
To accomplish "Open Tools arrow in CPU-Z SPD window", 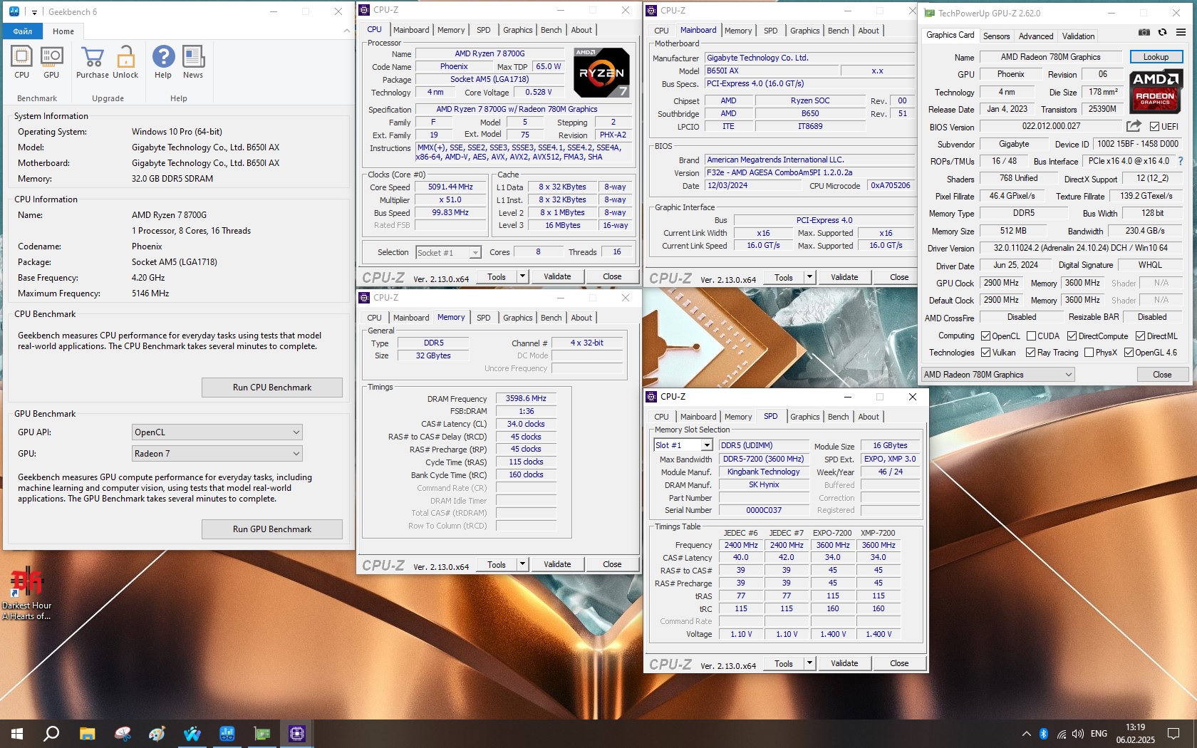I will pyautogui.click(x=809, y=663).
